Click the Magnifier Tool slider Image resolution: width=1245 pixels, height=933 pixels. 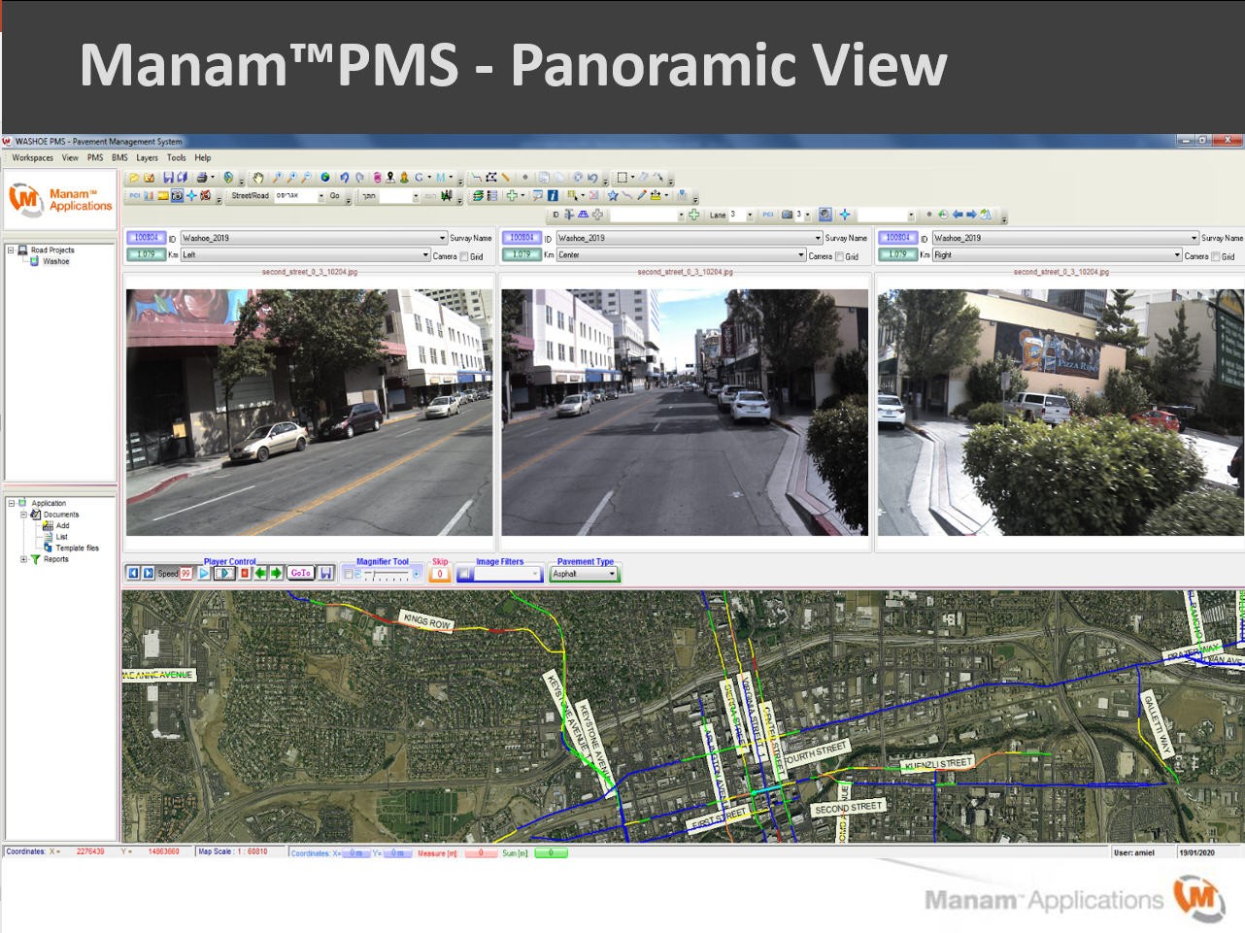[x=387, y=575]
